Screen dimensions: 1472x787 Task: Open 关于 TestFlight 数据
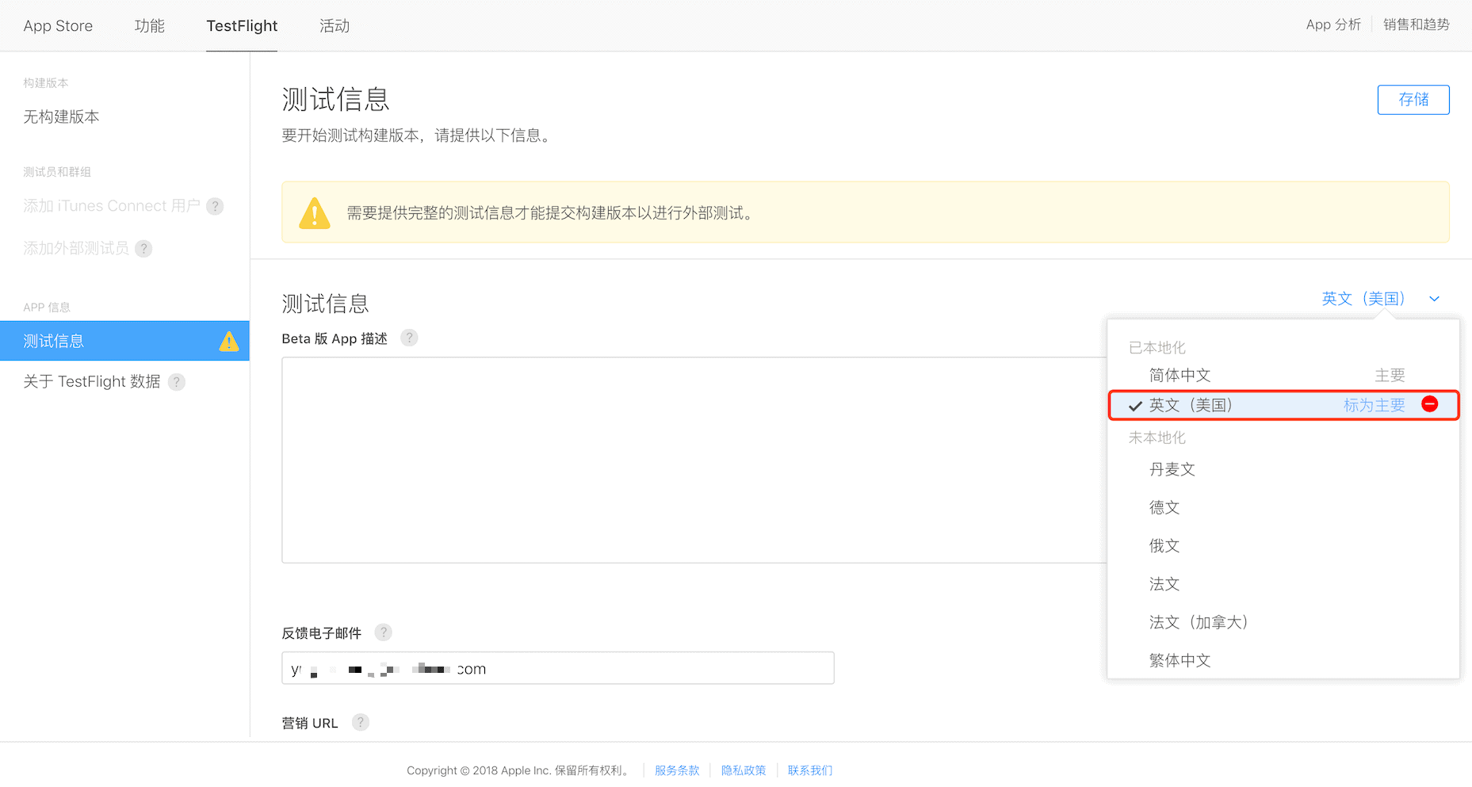coord(92,382)
